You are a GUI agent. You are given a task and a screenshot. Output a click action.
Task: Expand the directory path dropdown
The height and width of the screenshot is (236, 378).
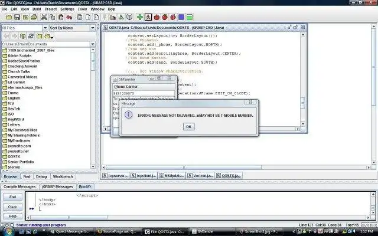coord(93,44)
